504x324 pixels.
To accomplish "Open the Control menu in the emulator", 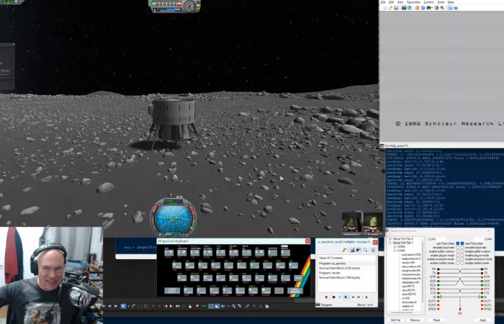I will 429,2.
